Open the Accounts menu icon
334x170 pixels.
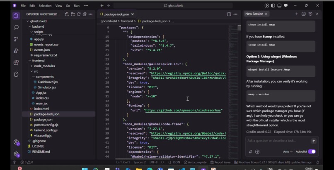point(16,142)
